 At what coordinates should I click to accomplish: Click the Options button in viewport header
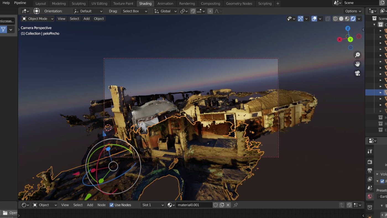353,11
